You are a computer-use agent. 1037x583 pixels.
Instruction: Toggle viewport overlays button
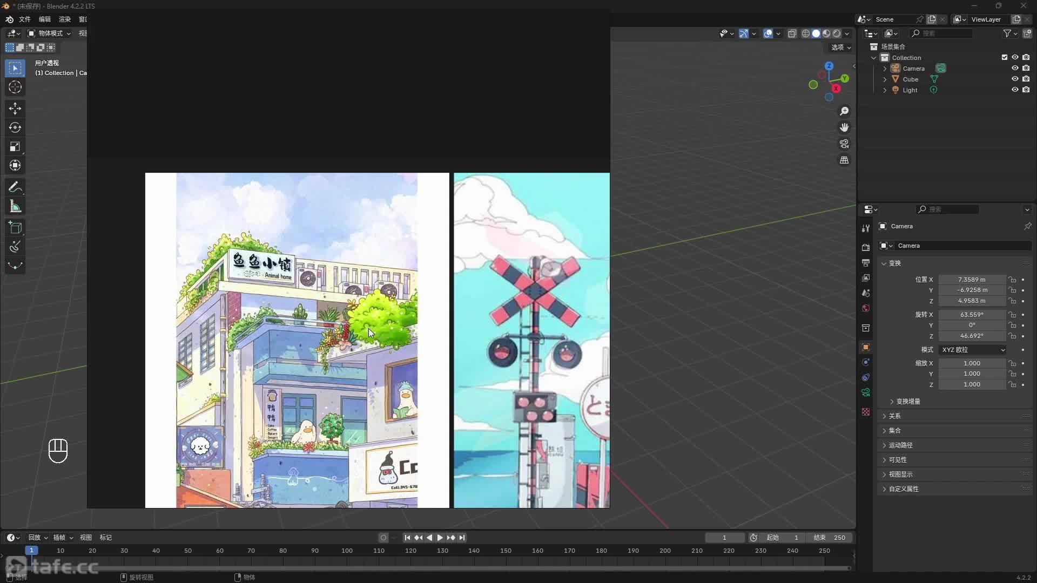pos(768,33)
